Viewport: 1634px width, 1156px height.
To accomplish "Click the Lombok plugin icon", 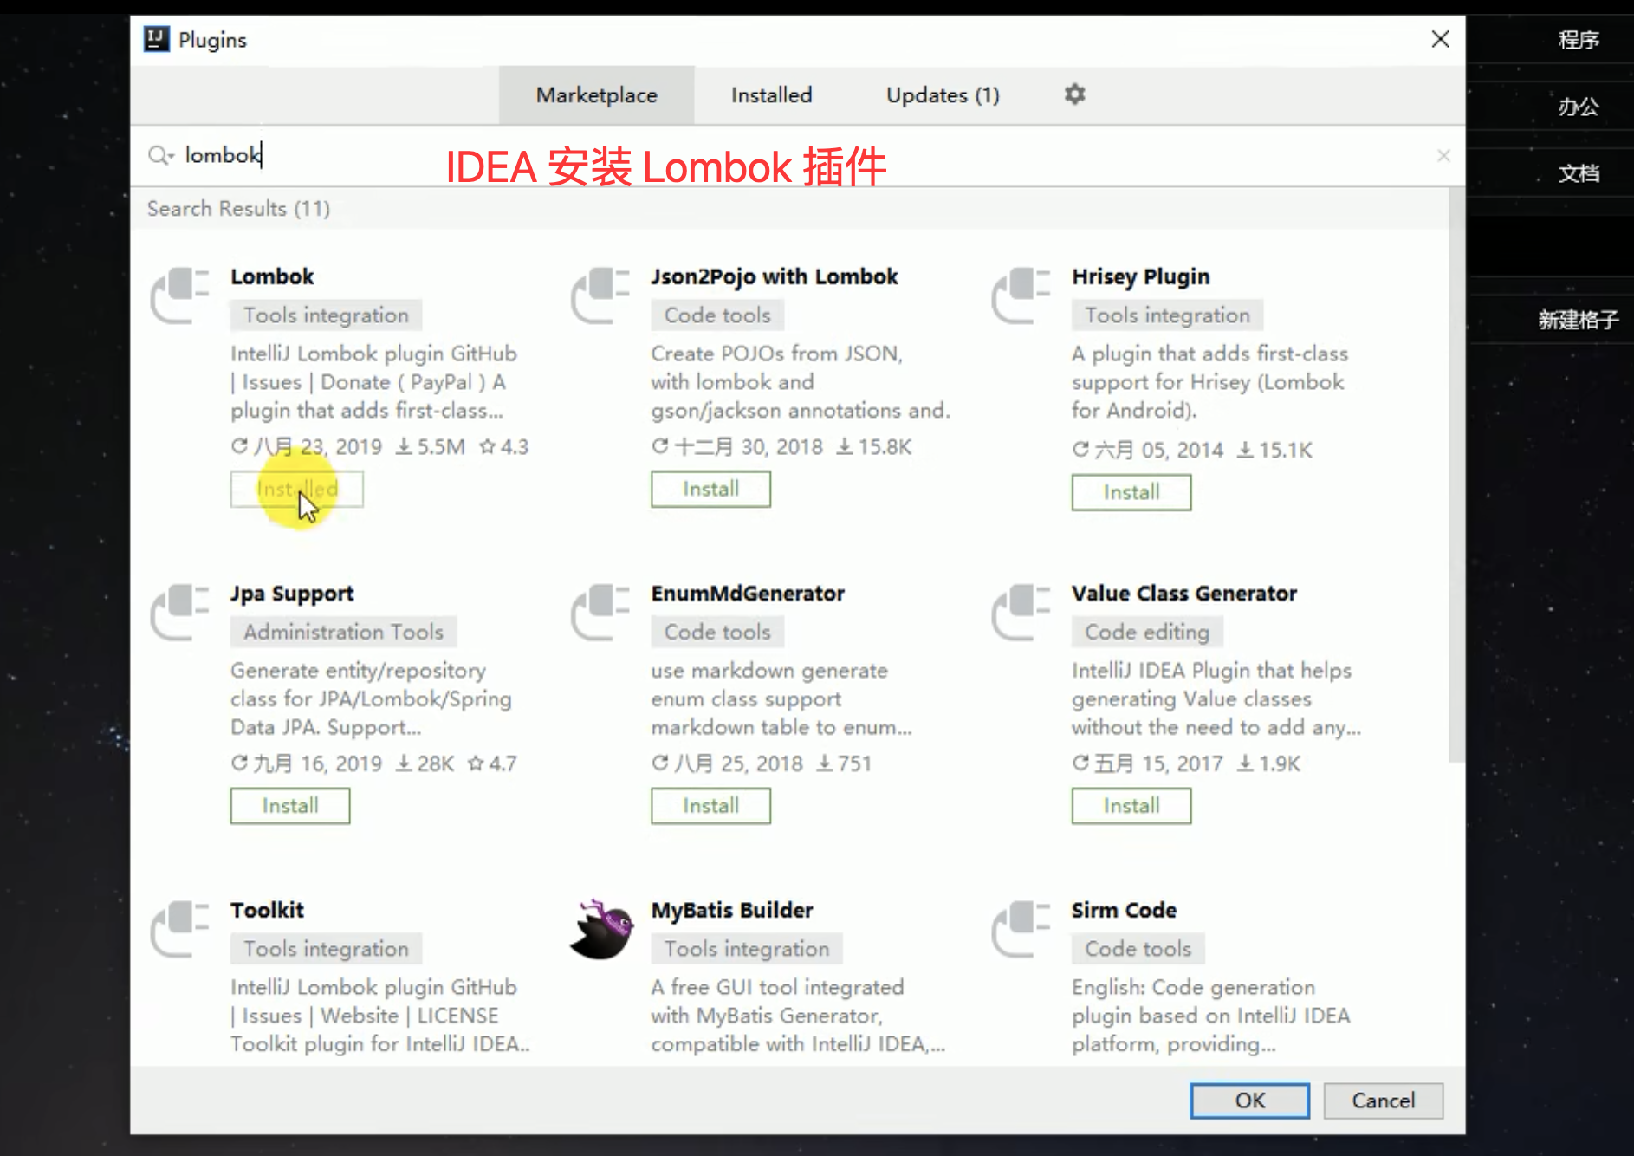I will [x=180, y=295].
